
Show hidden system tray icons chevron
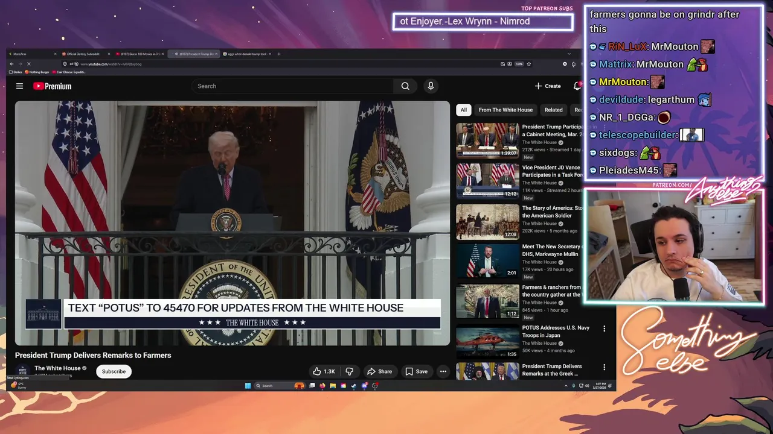[566, 386]
